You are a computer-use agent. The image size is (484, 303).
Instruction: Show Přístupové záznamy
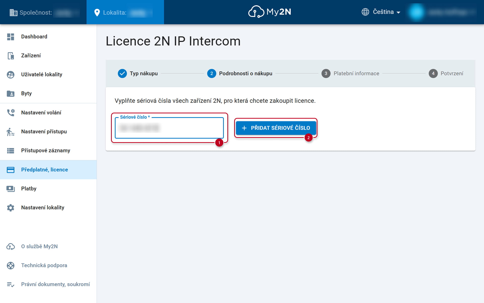click(x=48, y=150)
